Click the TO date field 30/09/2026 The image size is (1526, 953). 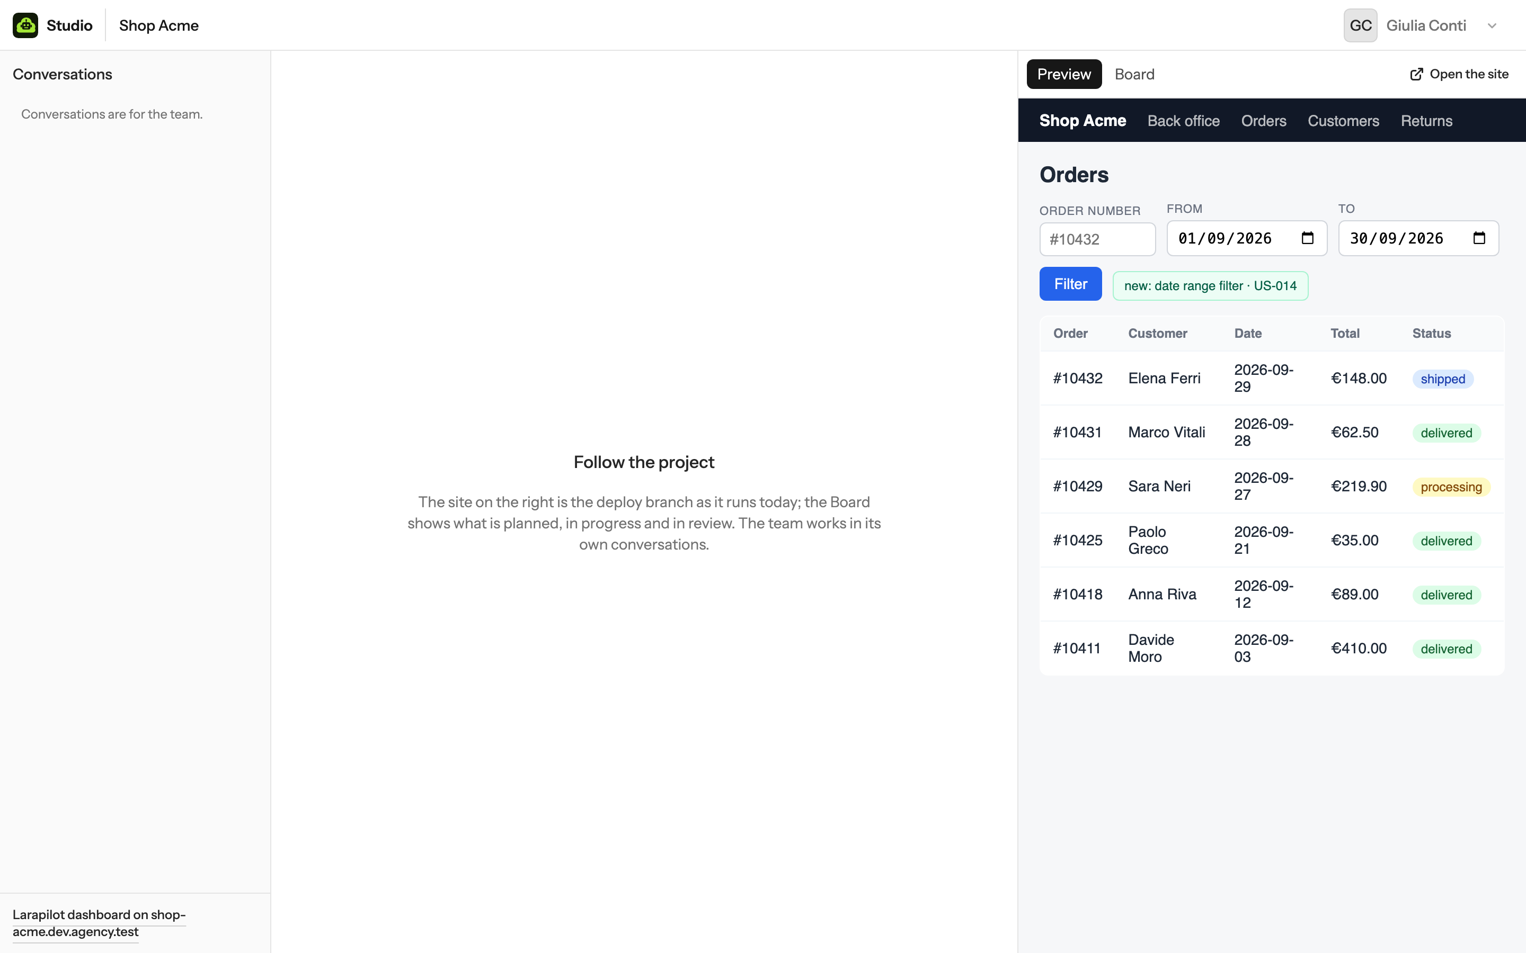pyautogui.click(x=1418, y=238)
